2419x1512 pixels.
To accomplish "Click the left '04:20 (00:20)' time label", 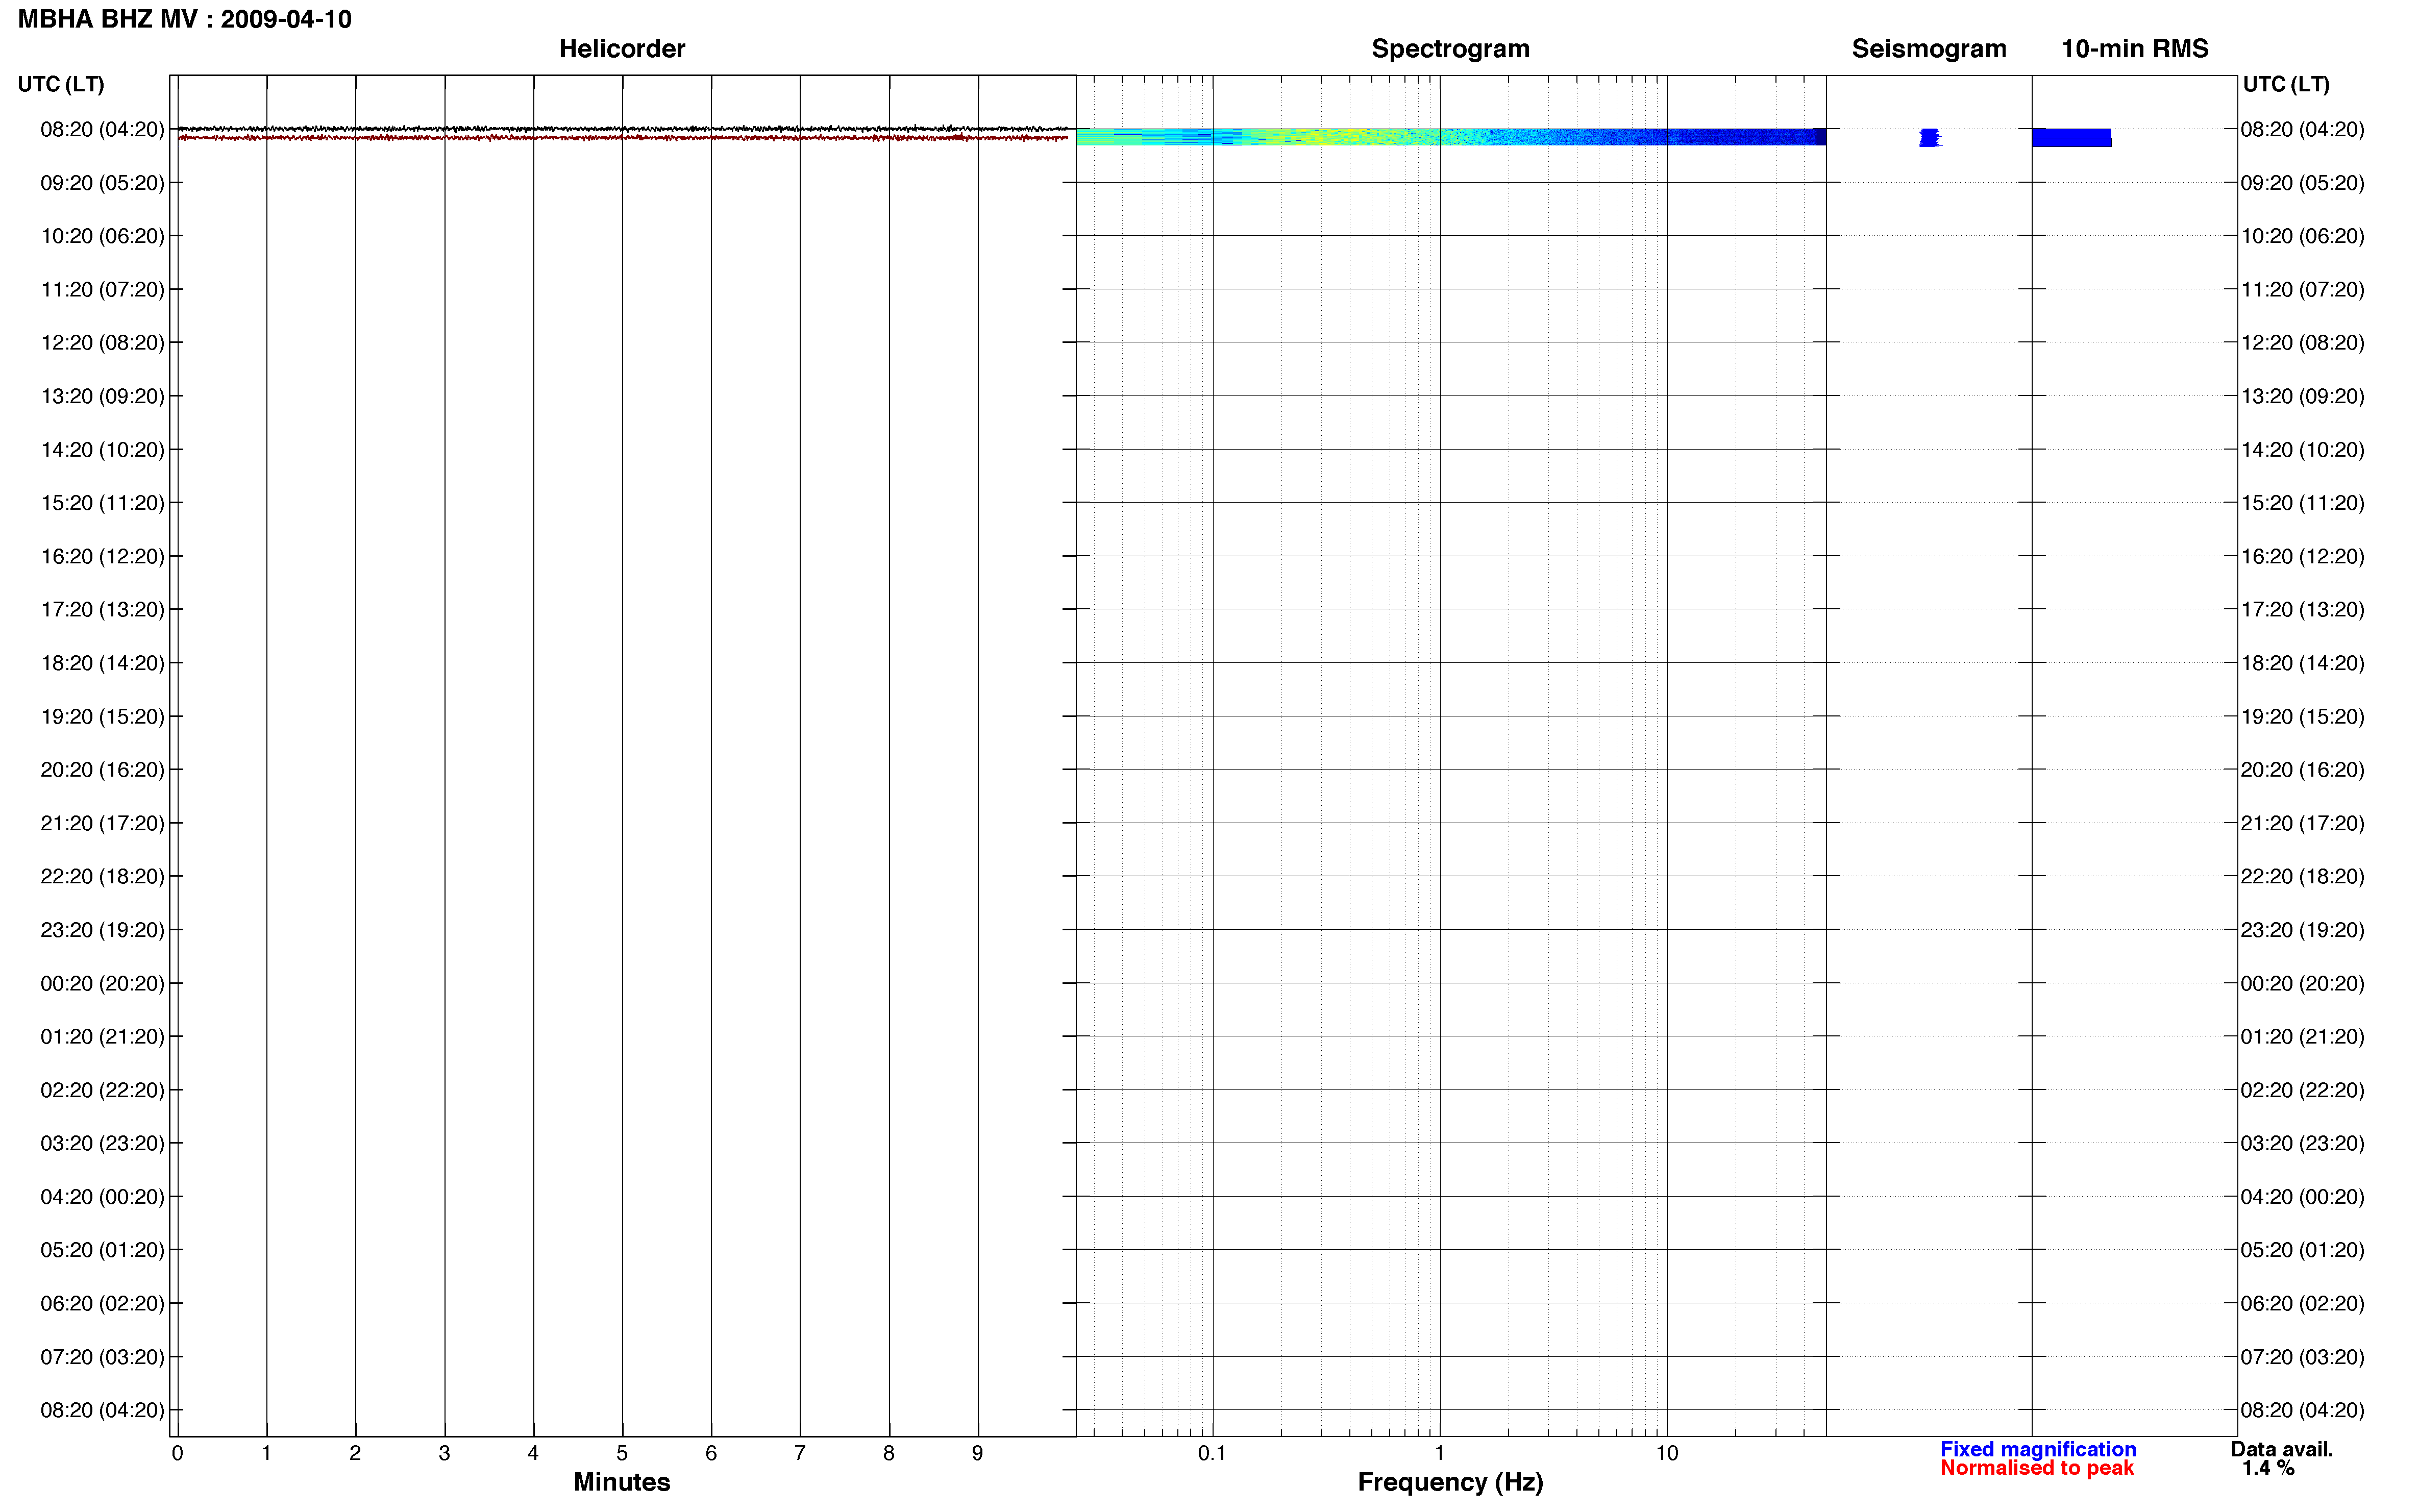I will (103, 1197).
